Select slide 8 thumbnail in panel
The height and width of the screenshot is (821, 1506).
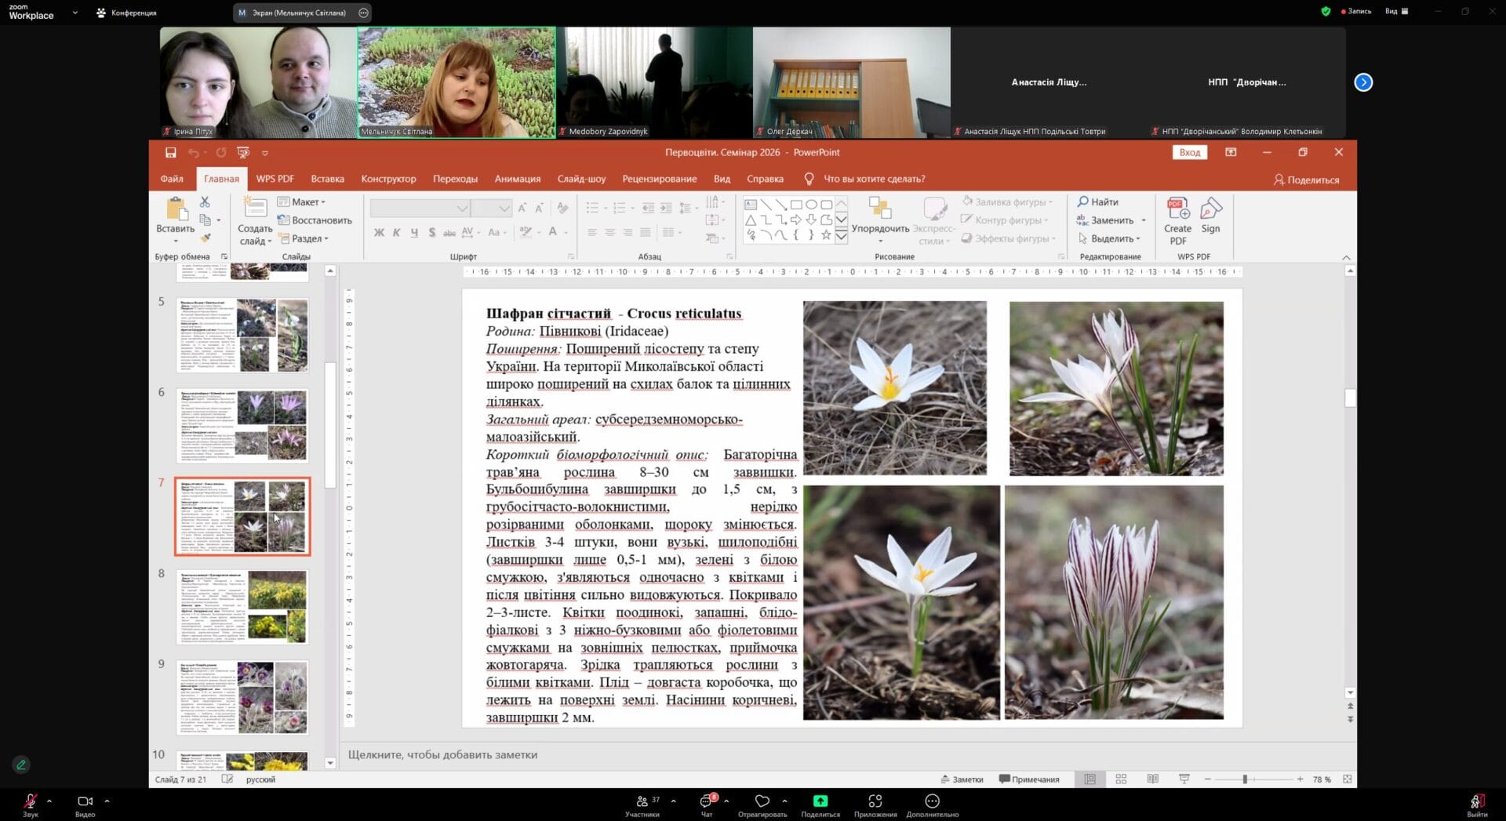pos(242,607)
